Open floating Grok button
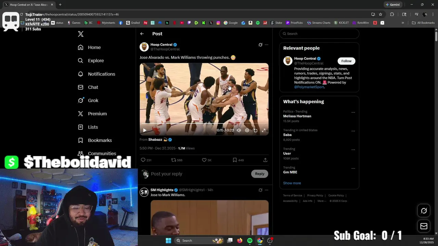438x246 pixels. pyautogui.click(x=424, y=211)
